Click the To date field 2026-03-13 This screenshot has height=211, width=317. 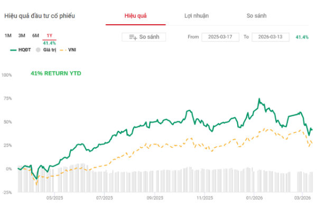pyautogui.click(x=271, y=37)
